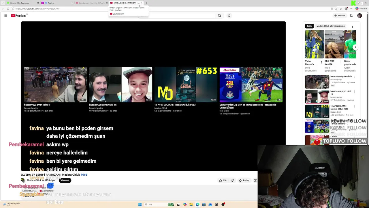Open YouTube notifications bell
This screenshot has height=208, width=369.
[351, 16]
